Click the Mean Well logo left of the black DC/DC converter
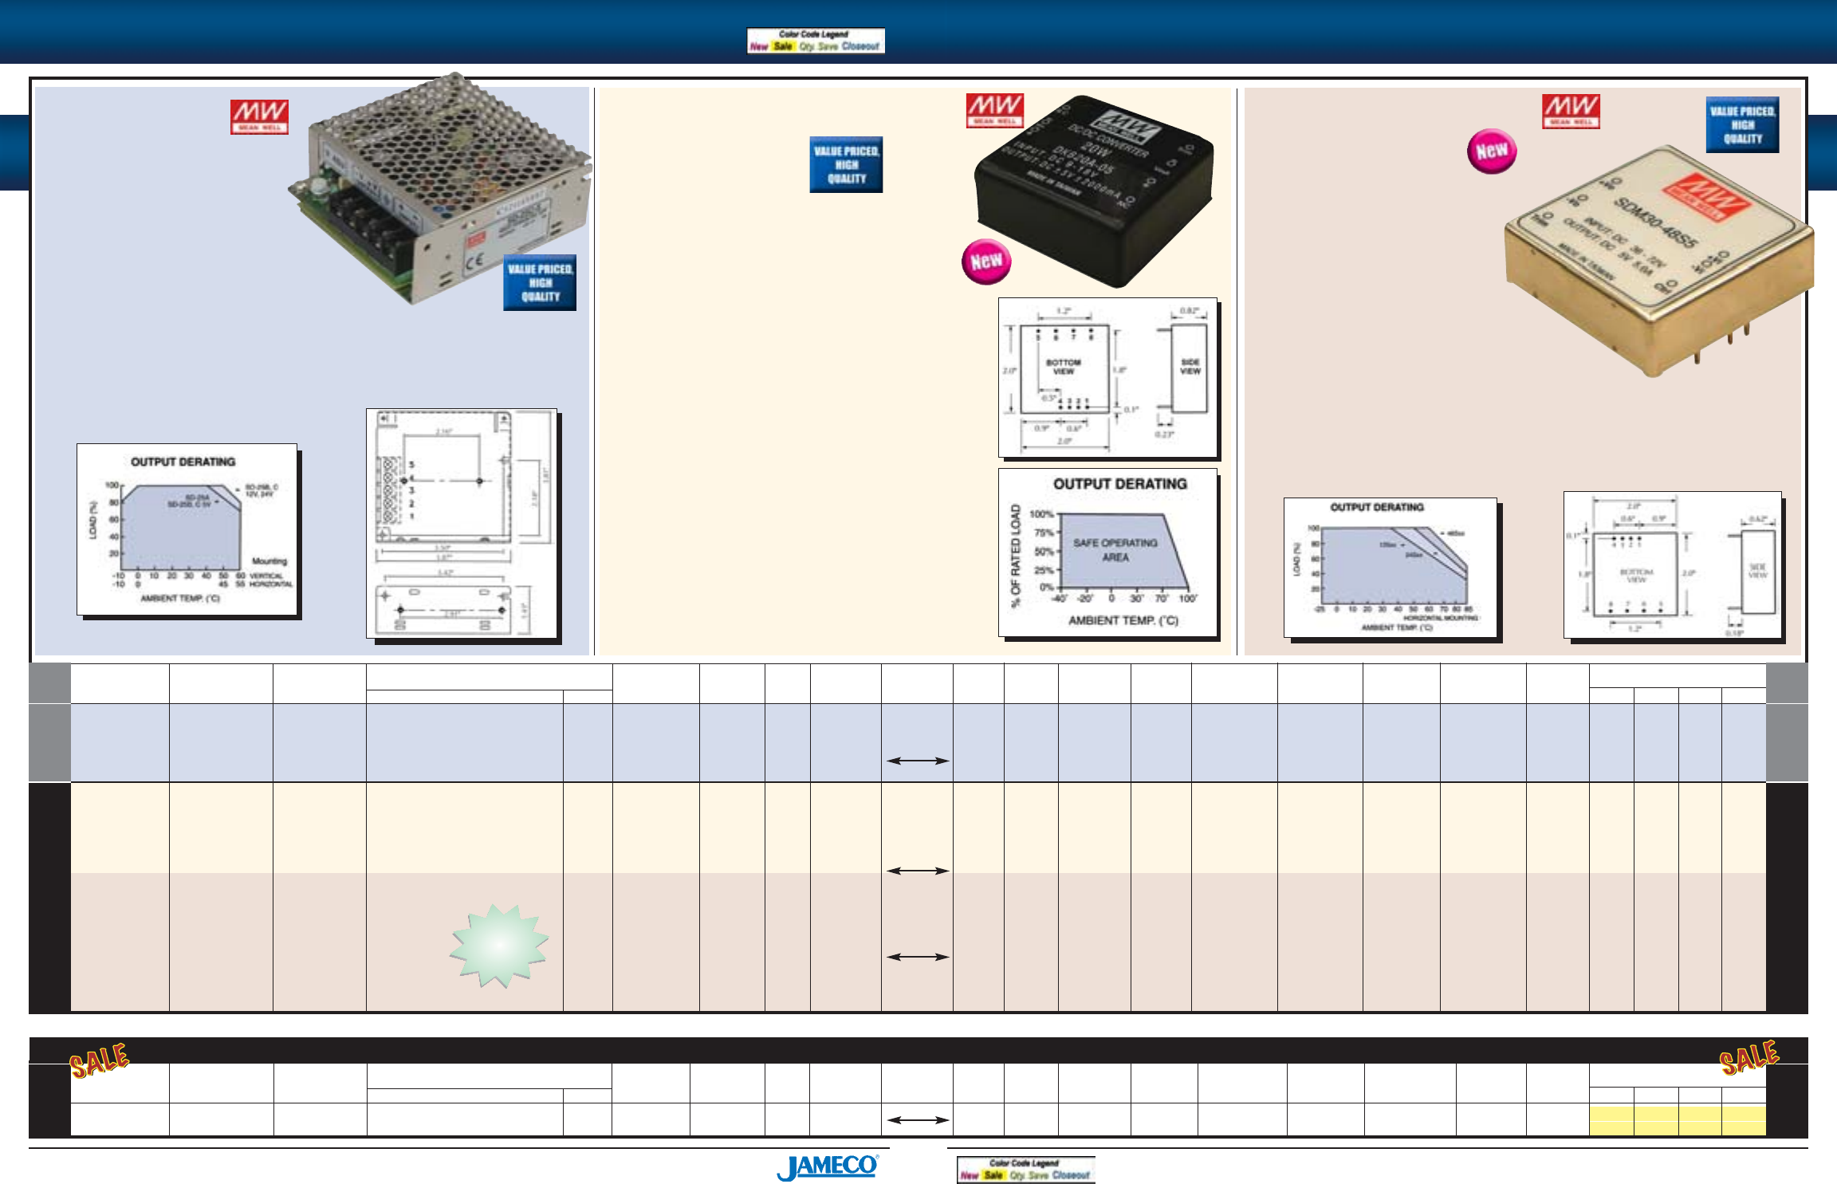 click(994, 110)
